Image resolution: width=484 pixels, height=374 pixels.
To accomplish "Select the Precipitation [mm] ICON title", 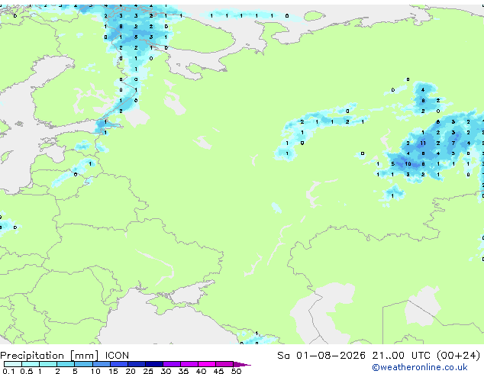I will 65,356.
